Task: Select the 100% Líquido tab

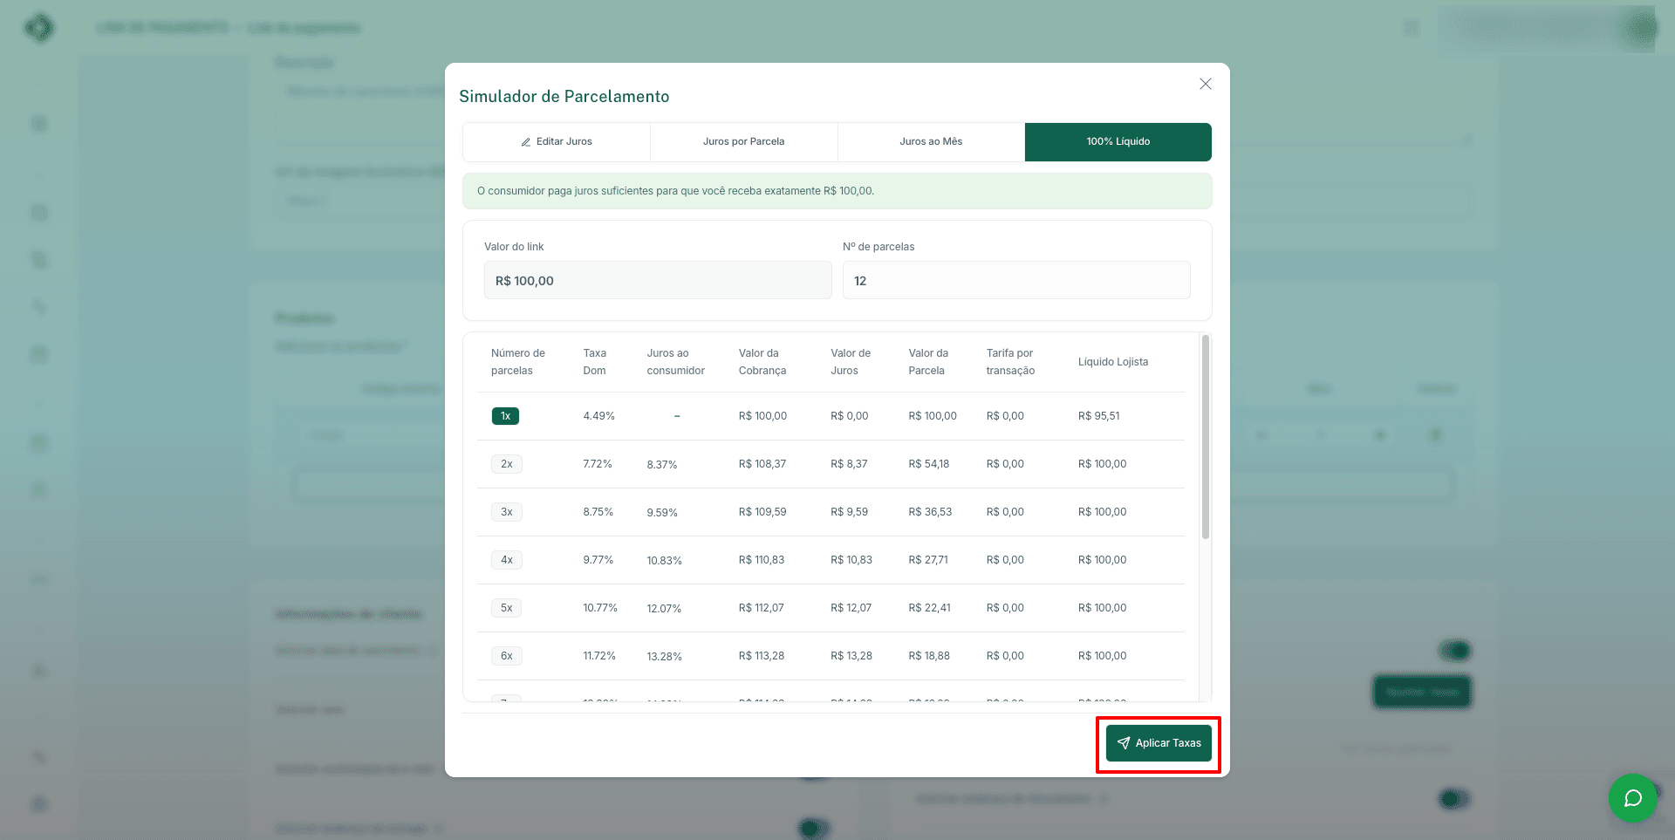Action: [1118, 142]
